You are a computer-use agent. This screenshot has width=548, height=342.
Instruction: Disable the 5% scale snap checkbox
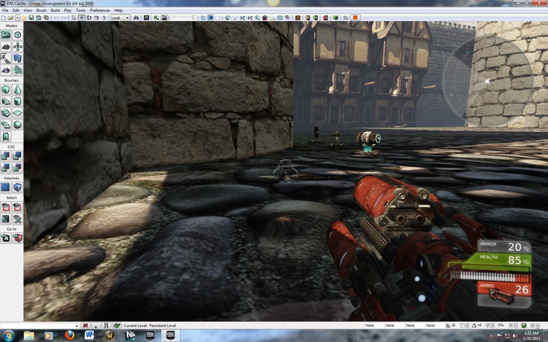pos(511,325)
